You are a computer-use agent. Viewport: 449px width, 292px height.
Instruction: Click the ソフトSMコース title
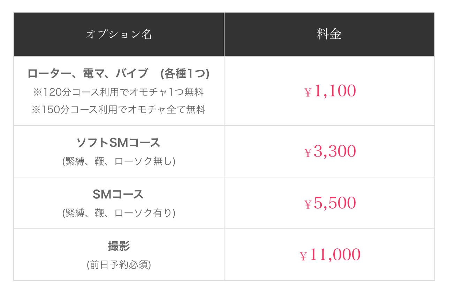119,143
